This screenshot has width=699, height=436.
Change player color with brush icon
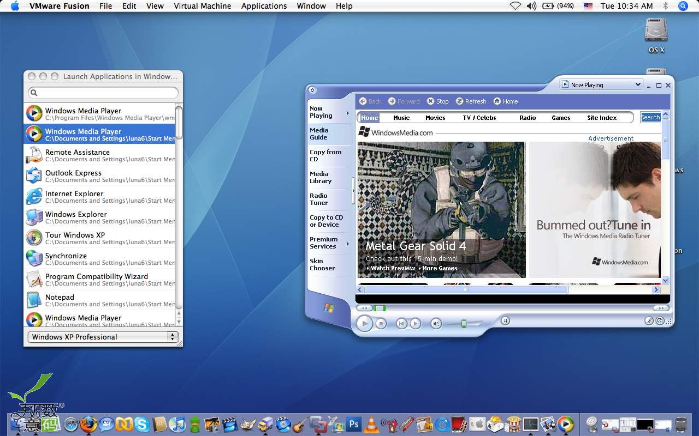tap(649, 321)
